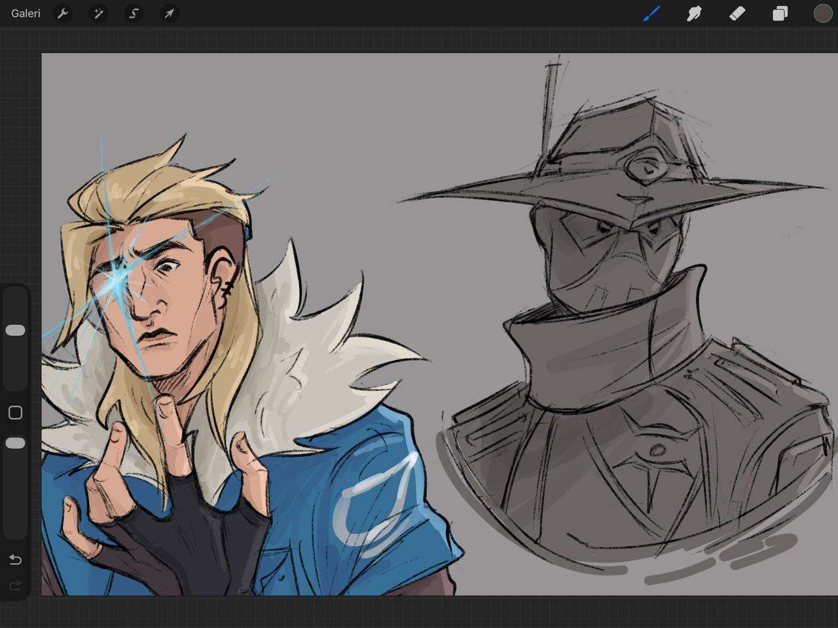838x628 pixels.
Task: Select the Smudge tool
Action: pyautogui.click(x=694, y=13)
